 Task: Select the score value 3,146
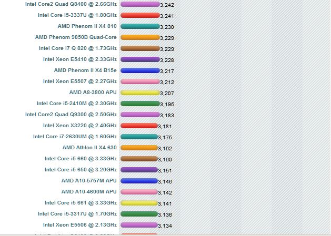click(165, 182)
